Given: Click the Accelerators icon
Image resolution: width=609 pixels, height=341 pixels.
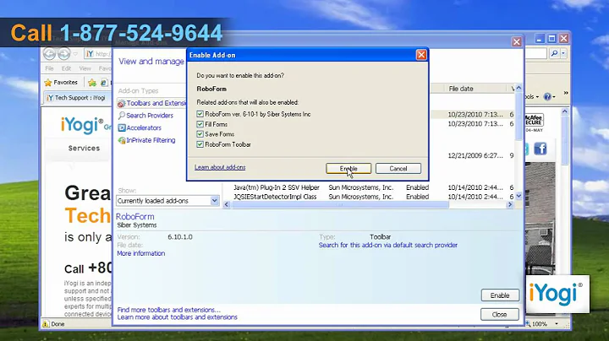Looking at the screenshot, I should 122,128.
